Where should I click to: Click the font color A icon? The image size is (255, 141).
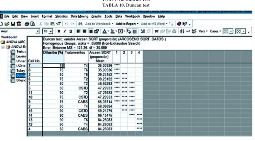point(105,31)
